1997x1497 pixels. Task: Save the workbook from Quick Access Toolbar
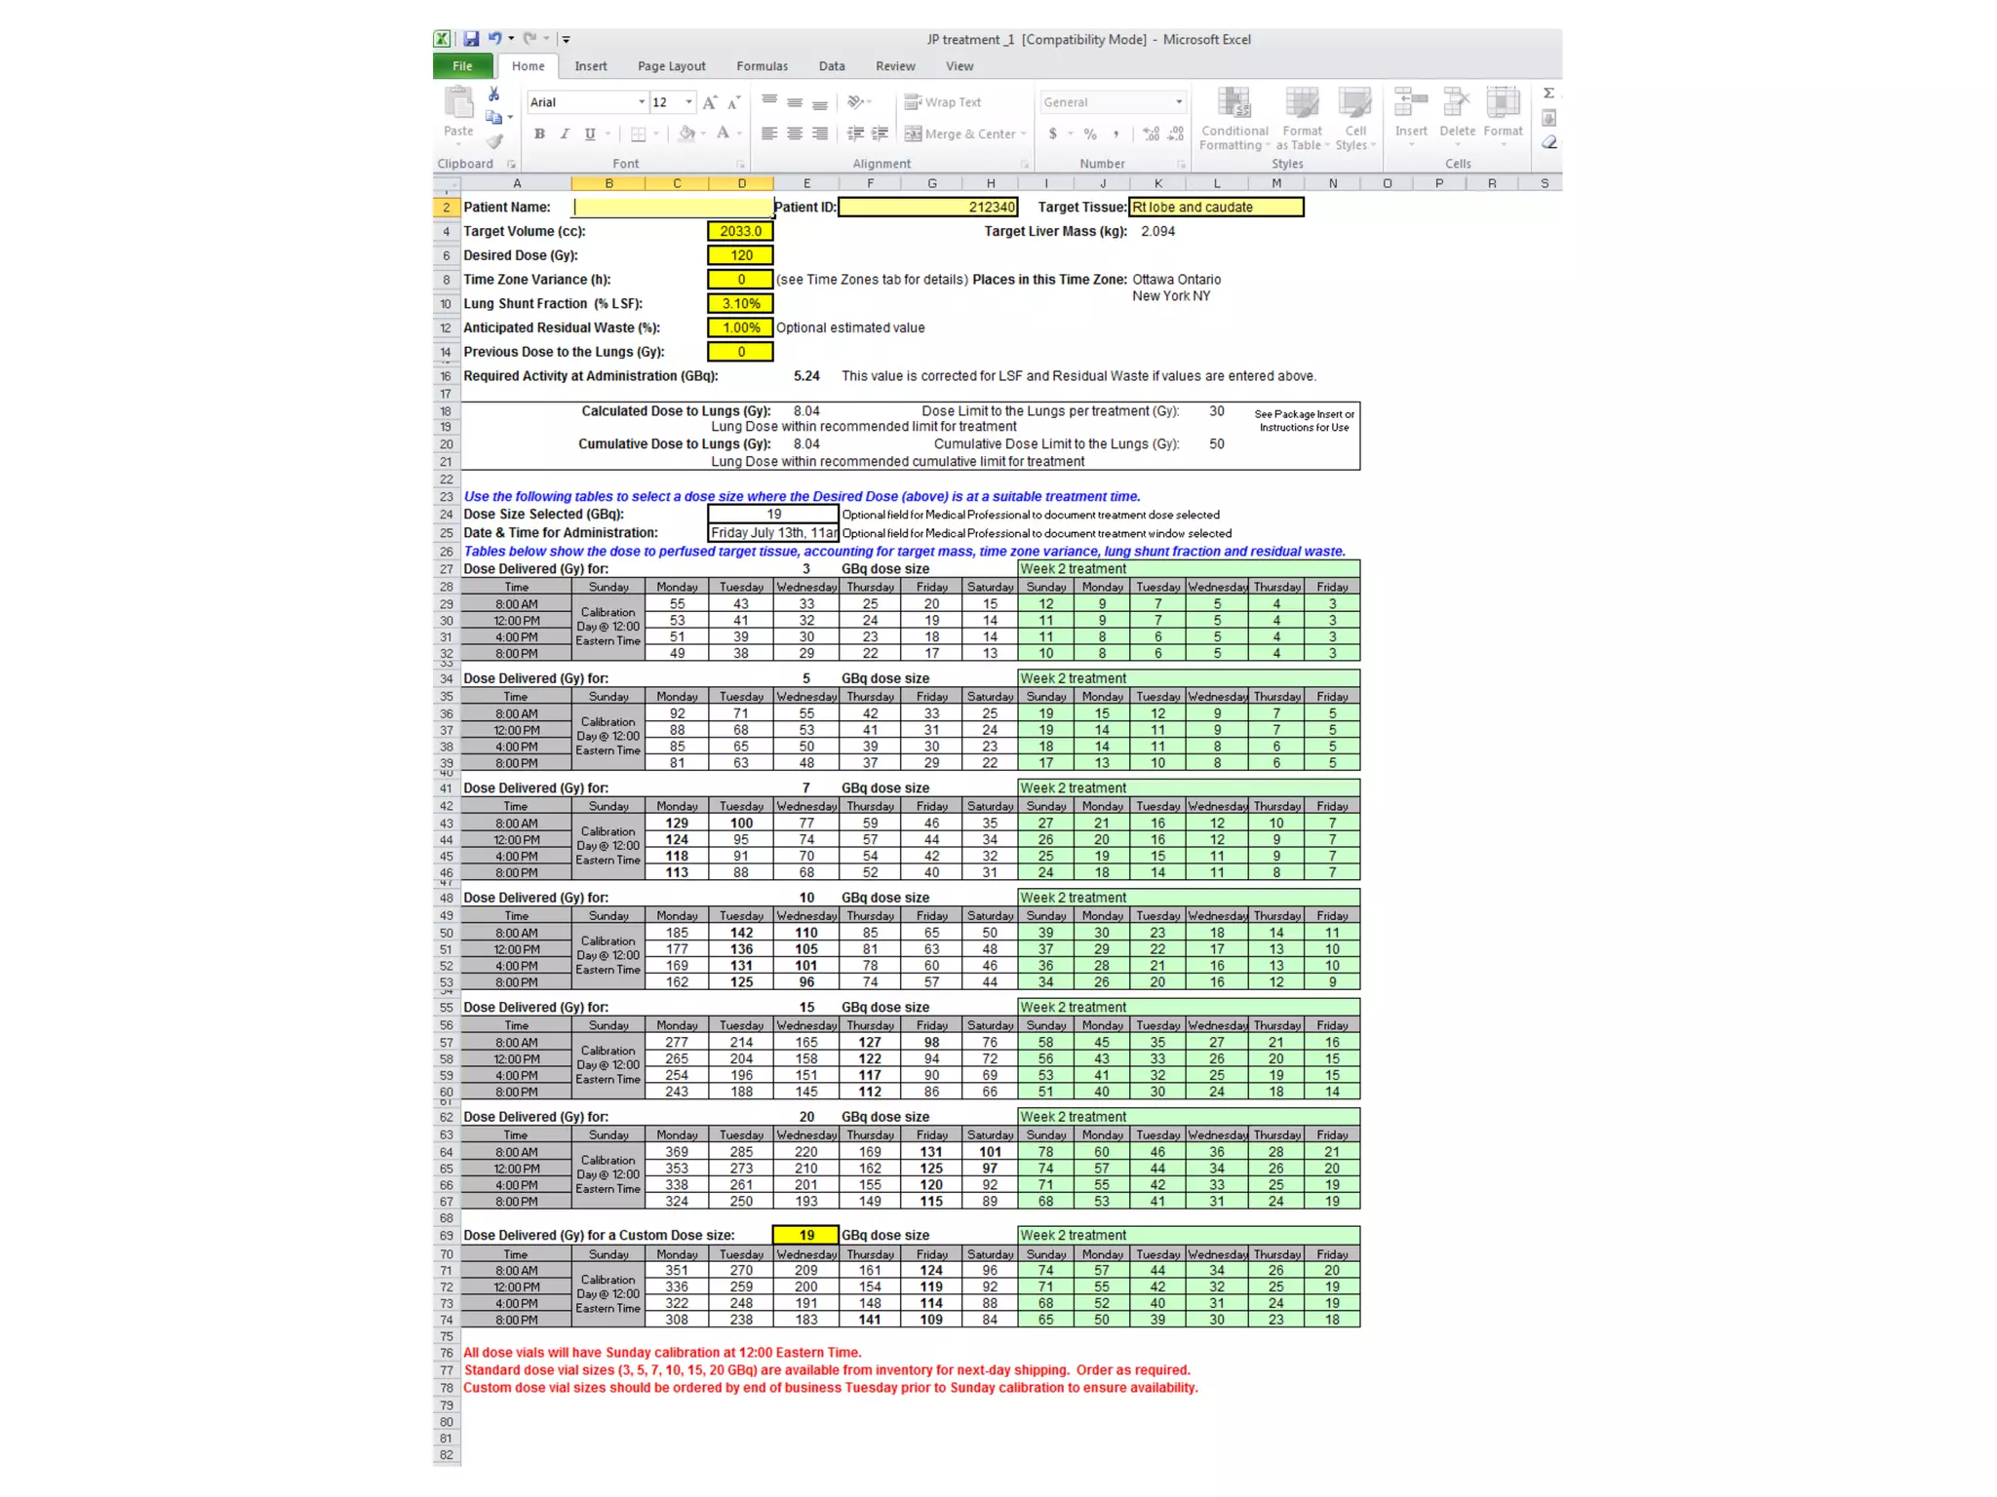(471, 39)
